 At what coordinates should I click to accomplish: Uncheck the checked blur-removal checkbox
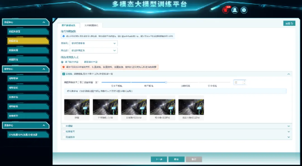[x=63, y=74]
